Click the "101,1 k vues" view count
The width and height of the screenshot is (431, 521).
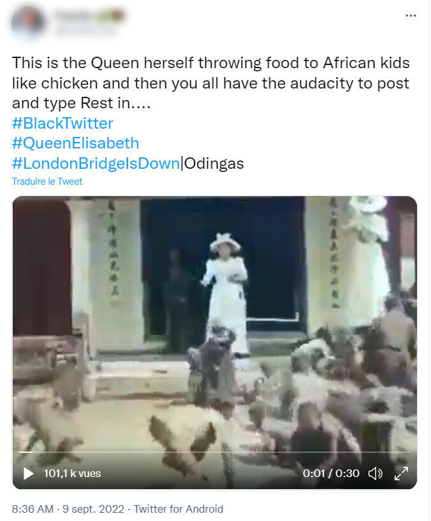[72, 473]
